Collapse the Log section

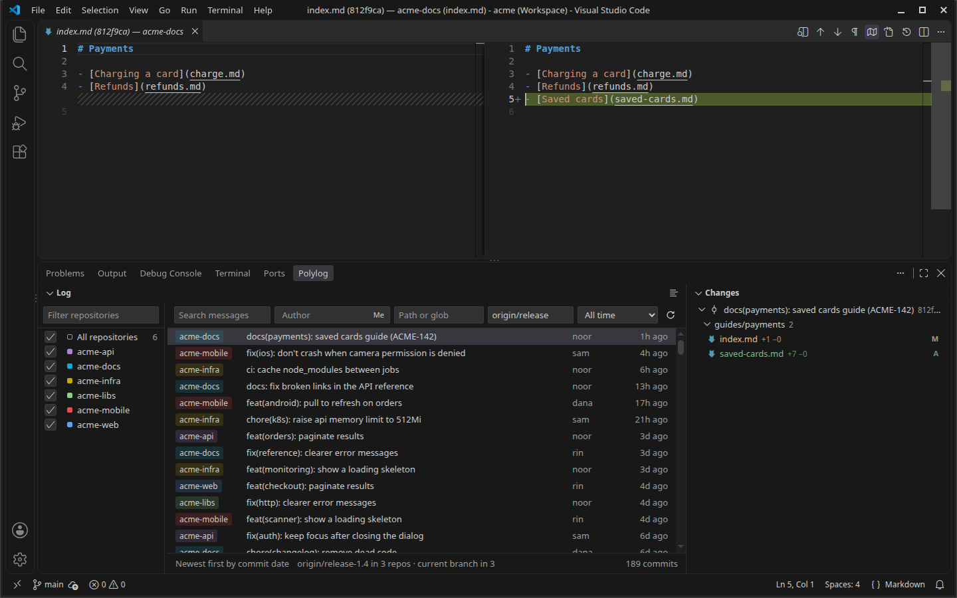click(x=50, y=293)
